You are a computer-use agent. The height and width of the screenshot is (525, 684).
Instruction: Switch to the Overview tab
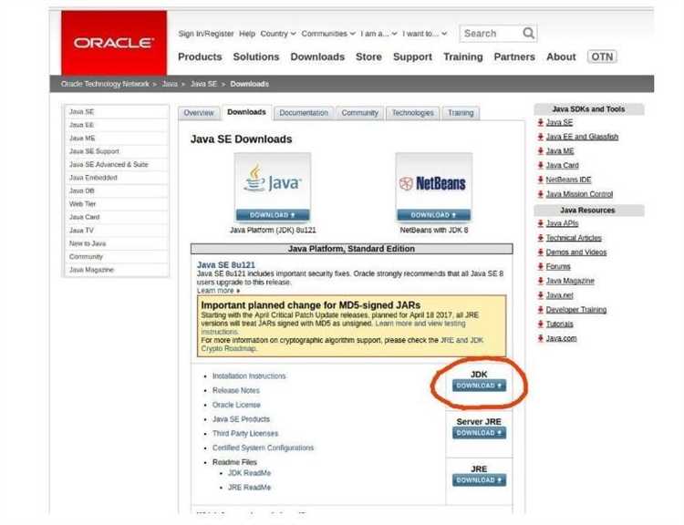[199, 113]
